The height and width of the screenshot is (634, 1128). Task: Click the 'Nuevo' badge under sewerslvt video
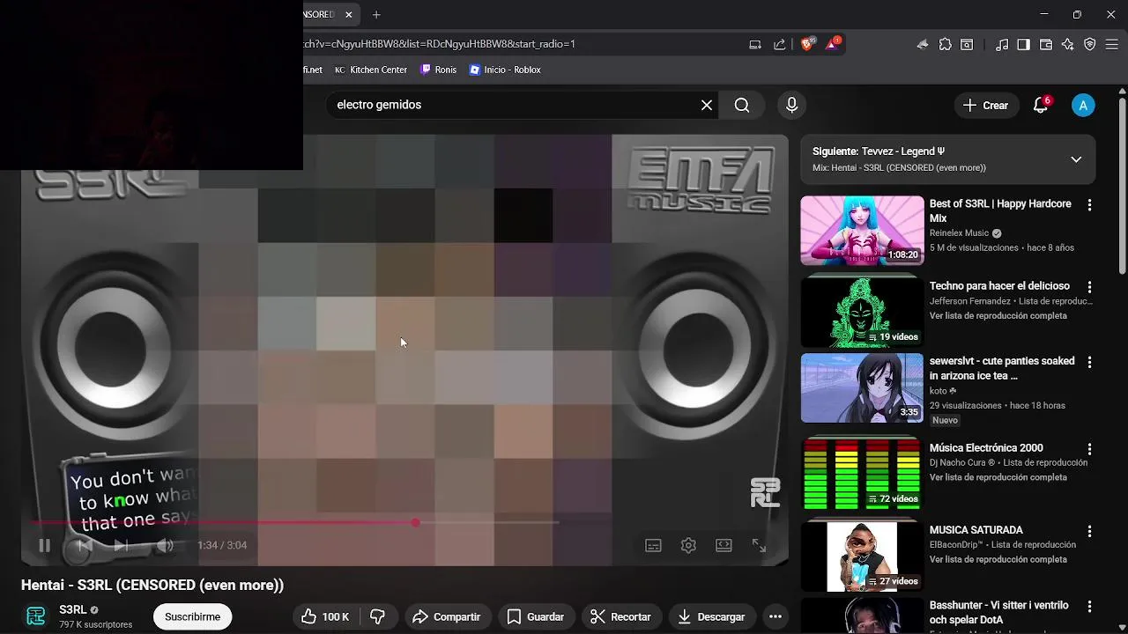click(x=945, y=420)
